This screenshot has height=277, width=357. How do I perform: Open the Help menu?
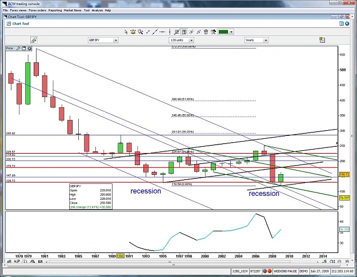pos(108,10)
